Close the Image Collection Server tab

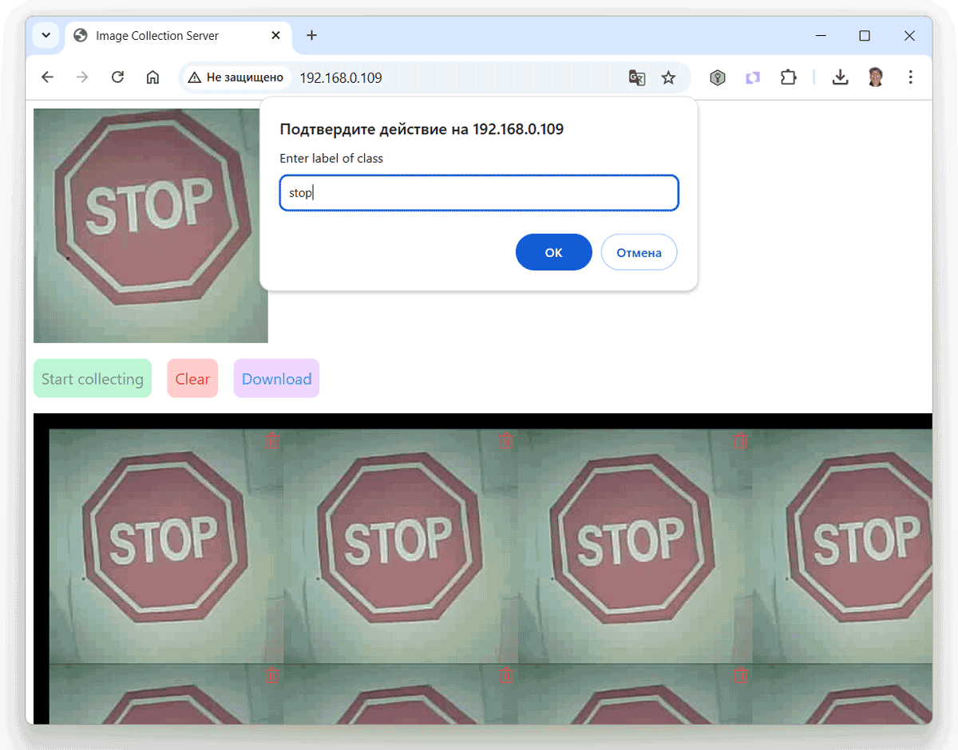276,36
